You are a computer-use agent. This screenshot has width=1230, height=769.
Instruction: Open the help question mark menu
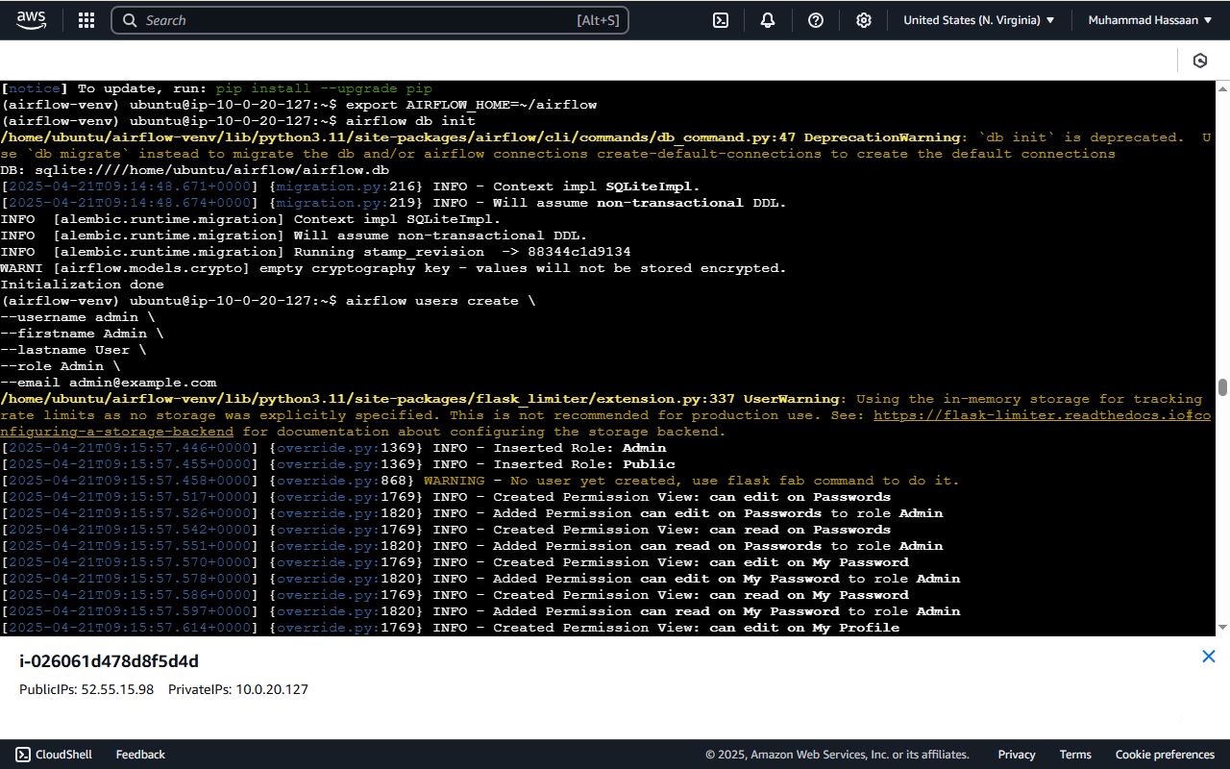816,20
